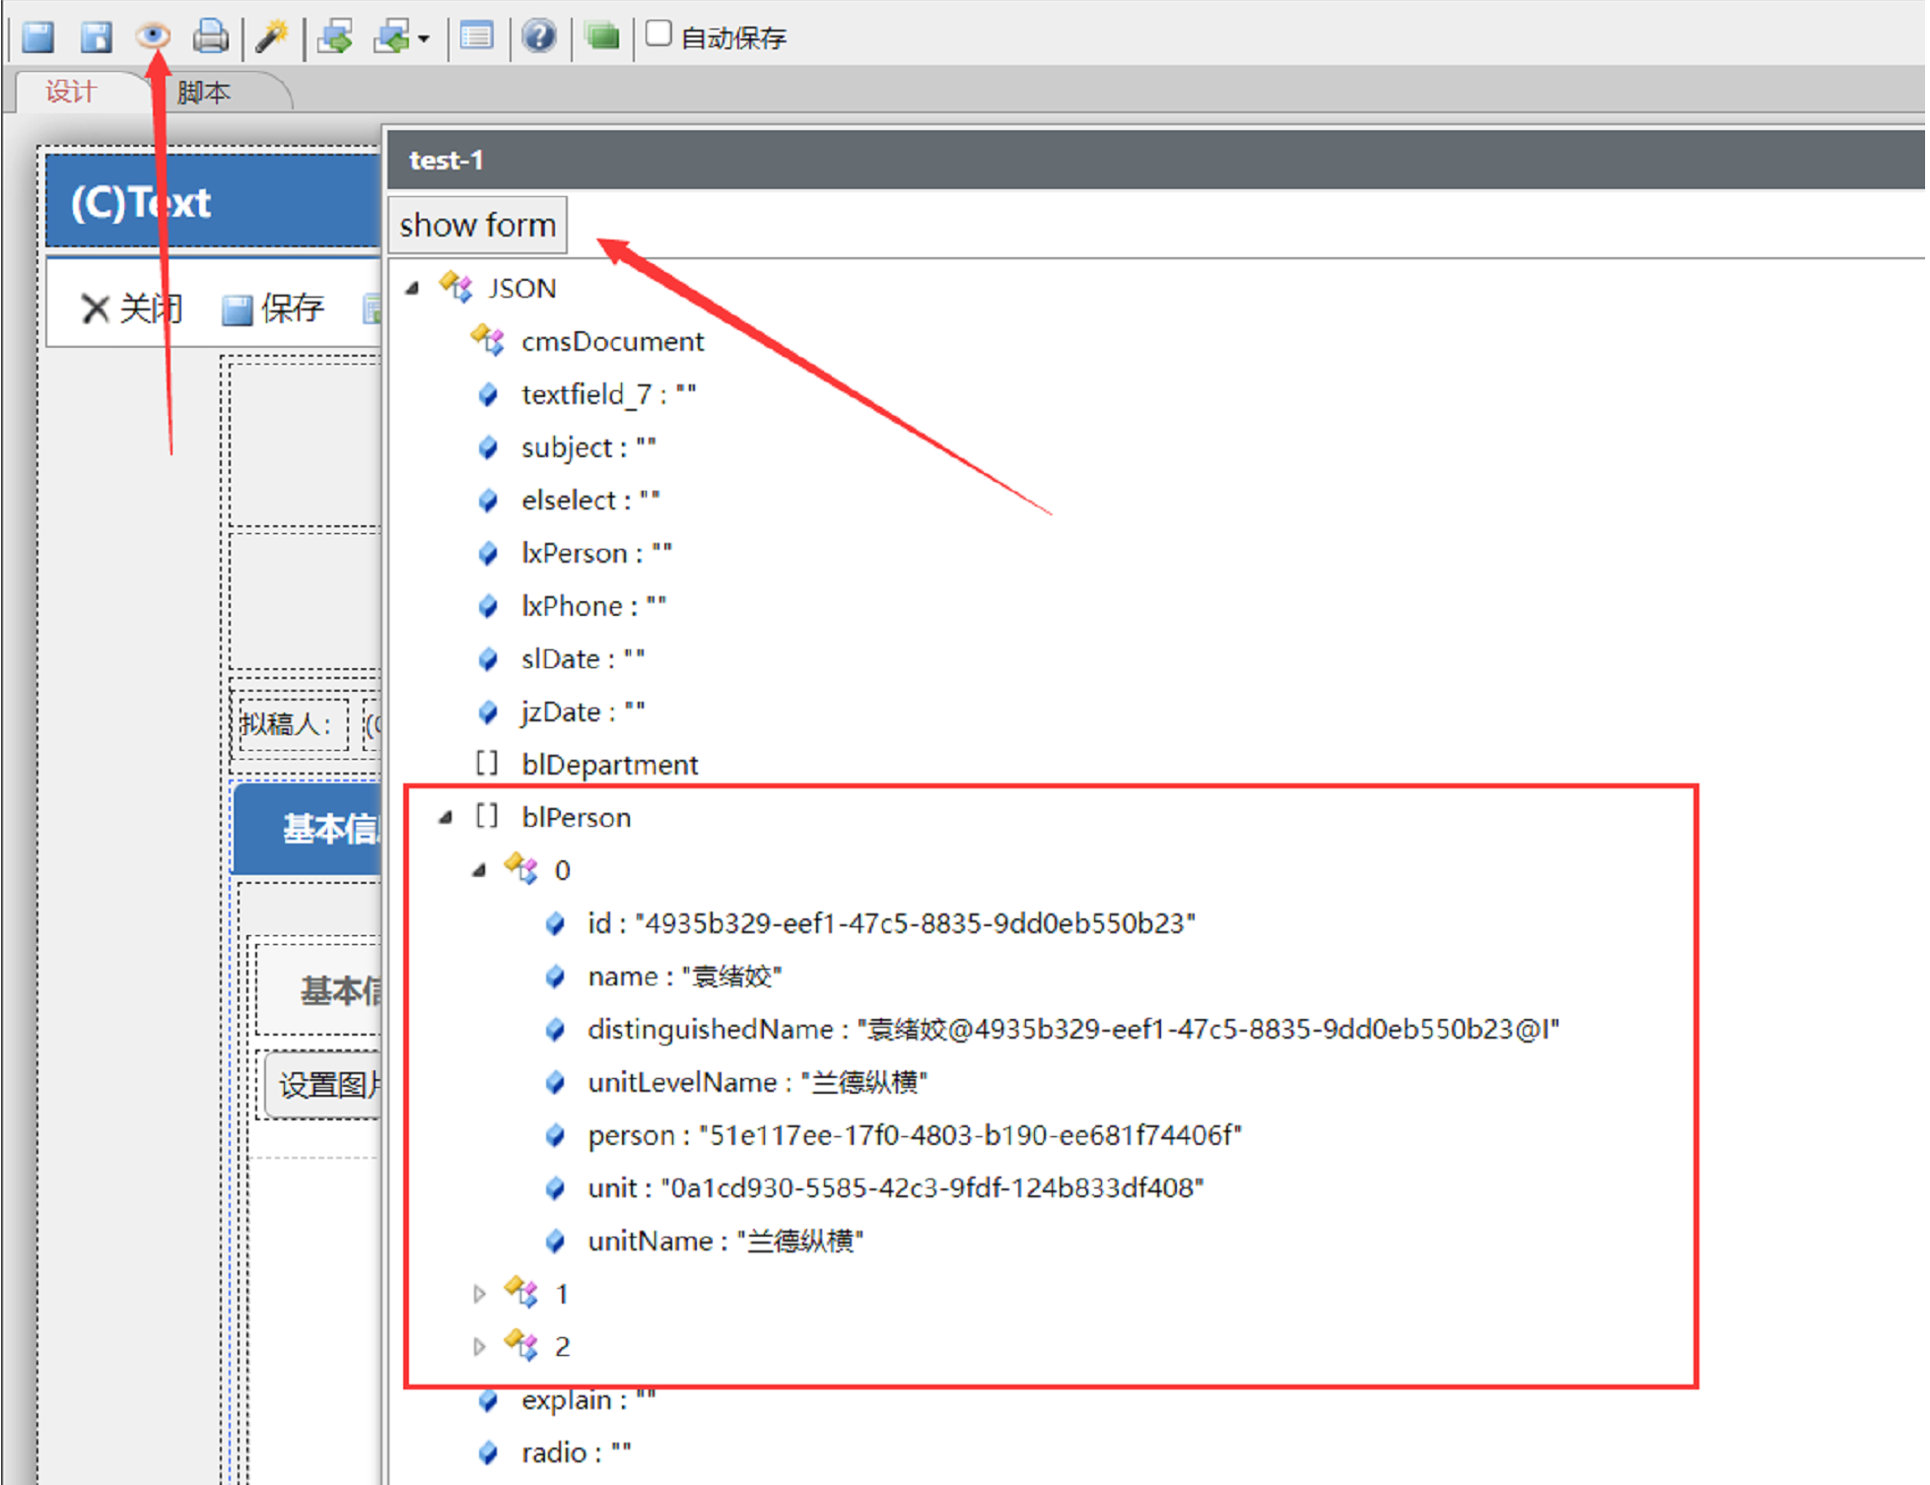Collapse the blPerson array node
The image size is (1930, 1485).
(x=447, y=817)
